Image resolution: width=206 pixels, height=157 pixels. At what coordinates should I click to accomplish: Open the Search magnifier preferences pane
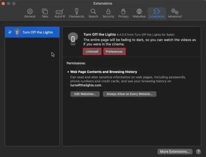point(94,13)
